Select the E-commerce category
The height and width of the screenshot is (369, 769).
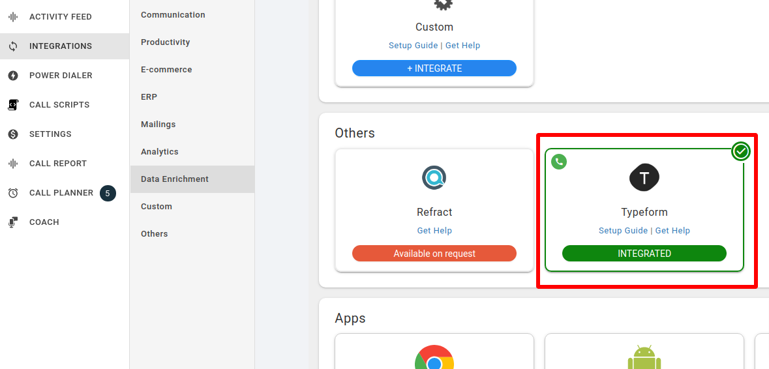[x=192, y=70]
